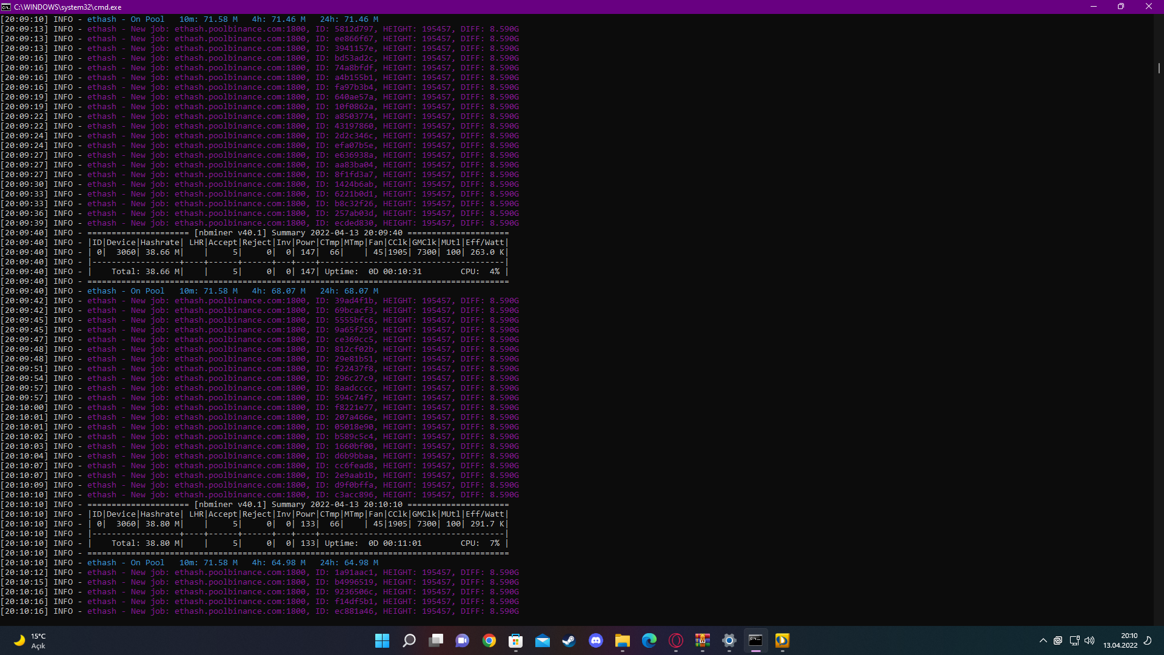Open Task View on the taskbar

pos(436,640)
